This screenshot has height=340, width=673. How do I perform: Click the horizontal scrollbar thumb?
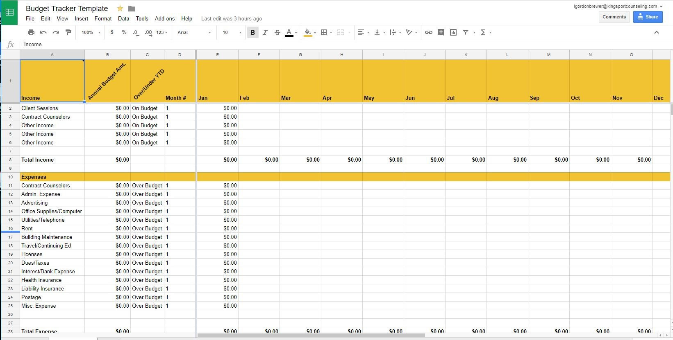[311, 335]
